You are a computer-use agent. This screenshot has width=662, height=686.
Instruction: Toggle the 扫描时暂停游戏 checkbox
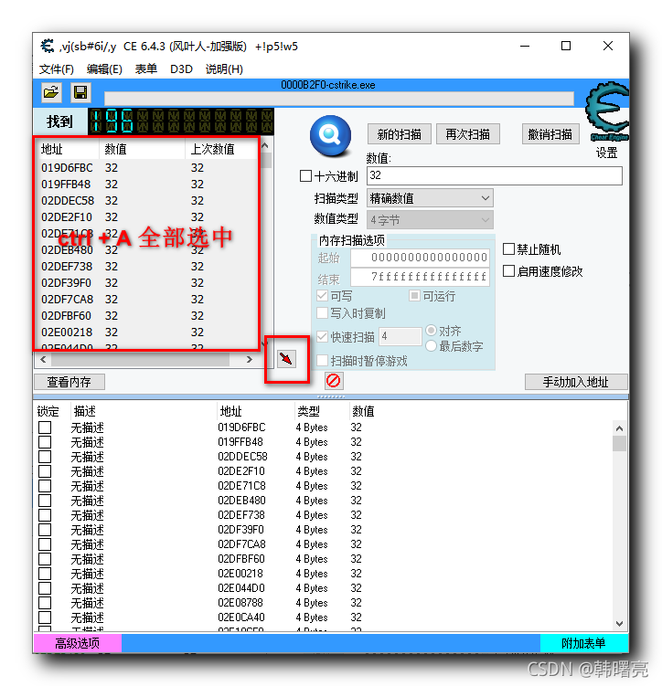tap(322, 361)
